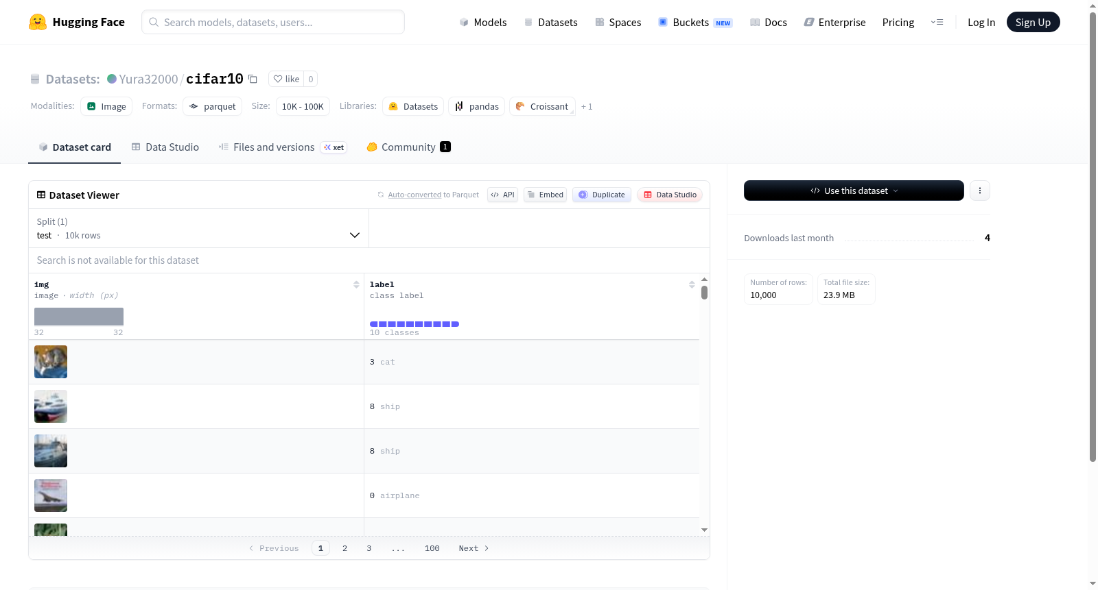
Task: Select the Datasets library tag
Action: pos(413,106)
